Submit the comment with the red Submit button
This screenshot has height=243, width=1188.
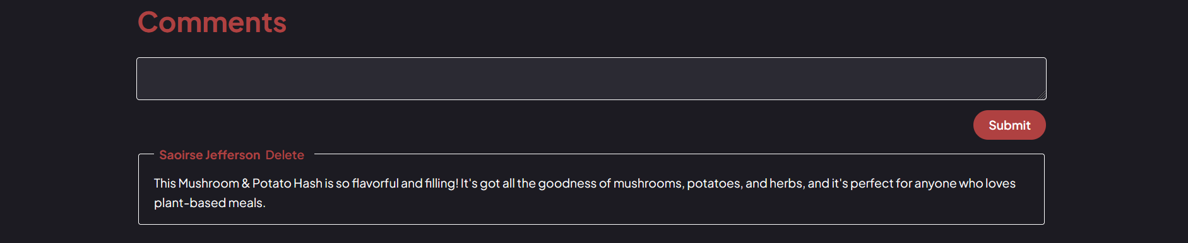[x=1009, y=125]
